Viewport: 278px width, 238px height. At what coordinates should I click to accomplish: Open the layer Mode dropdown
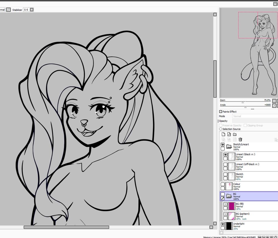[255, 116]
